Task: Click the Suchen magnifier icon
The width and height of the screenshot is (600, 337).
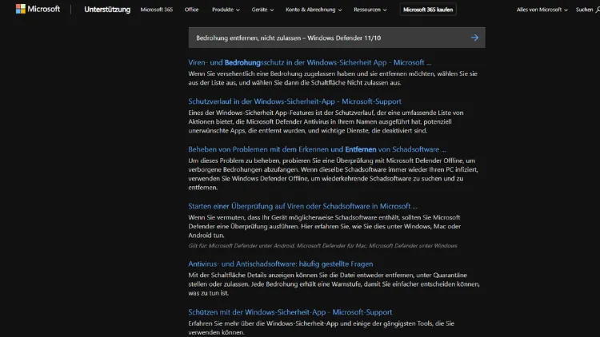Action: pos(598,10)
